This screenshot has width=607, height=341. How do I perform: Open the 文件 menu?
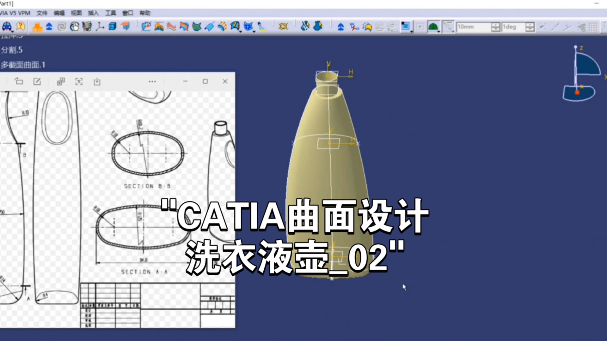[x=42, y=13]
